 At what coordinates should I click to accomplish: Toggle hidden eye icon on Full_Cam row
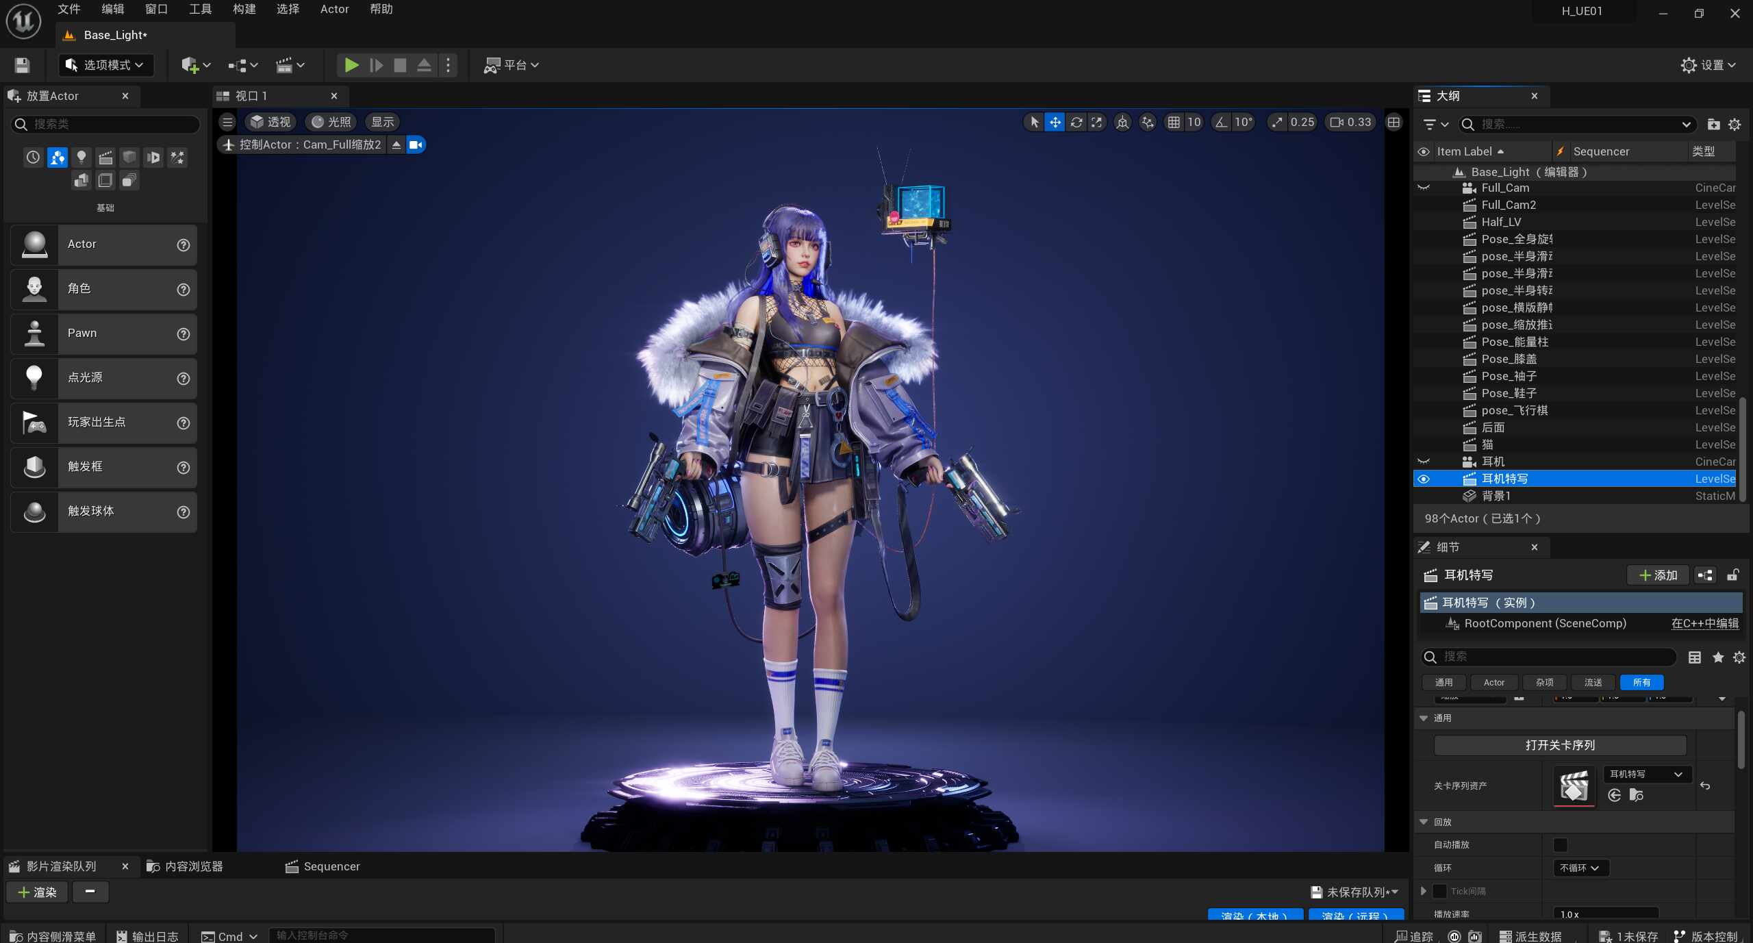pos(1424,188)
